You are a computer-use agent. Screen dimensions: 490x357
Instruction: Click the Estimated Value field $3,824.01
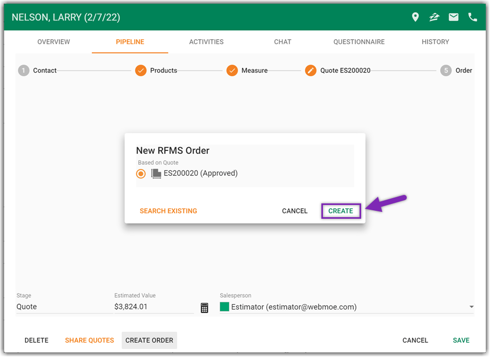[x=154, y=307]
